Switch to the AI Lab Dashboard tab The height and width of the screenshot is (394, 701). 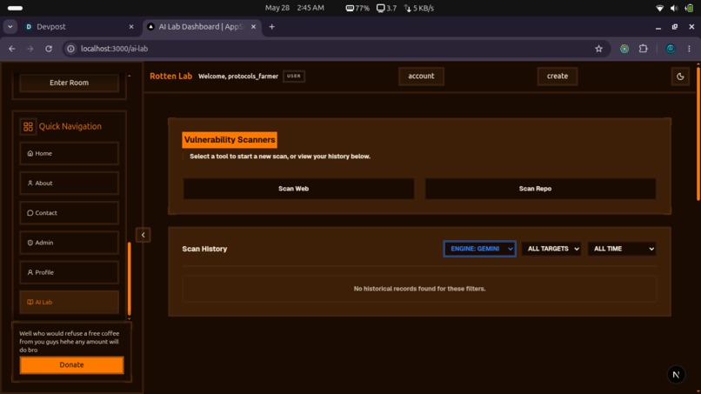201,27
